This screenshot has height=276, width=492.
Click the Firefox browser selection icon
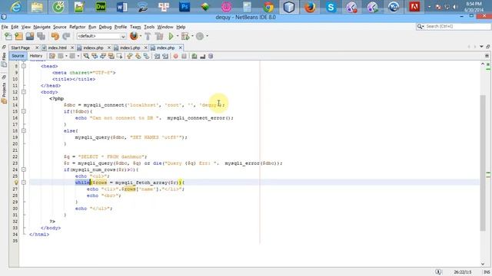[x=134, y=36]
